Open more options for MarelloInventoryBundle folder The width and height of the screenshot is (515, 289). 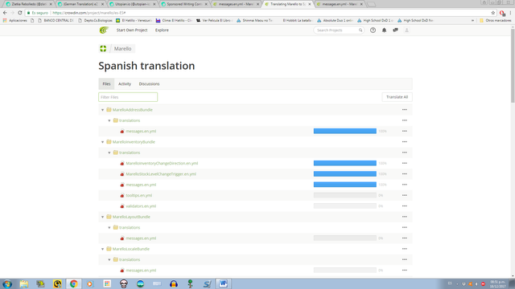pos(405,142)
